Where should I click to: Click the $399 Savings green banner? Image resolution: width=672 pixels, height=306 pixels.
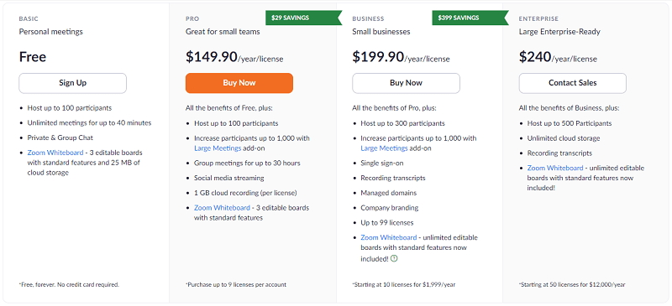[x=470, y=18]
